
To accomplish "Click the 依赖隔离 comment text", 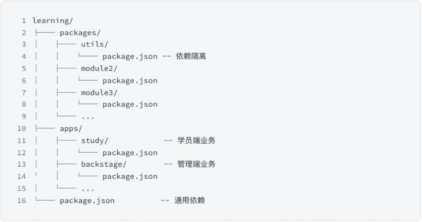I will tap(191, 56).
